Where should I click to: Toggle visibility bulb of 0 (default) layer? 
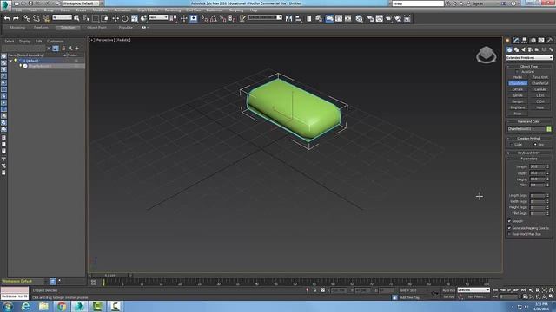point(16,61)
